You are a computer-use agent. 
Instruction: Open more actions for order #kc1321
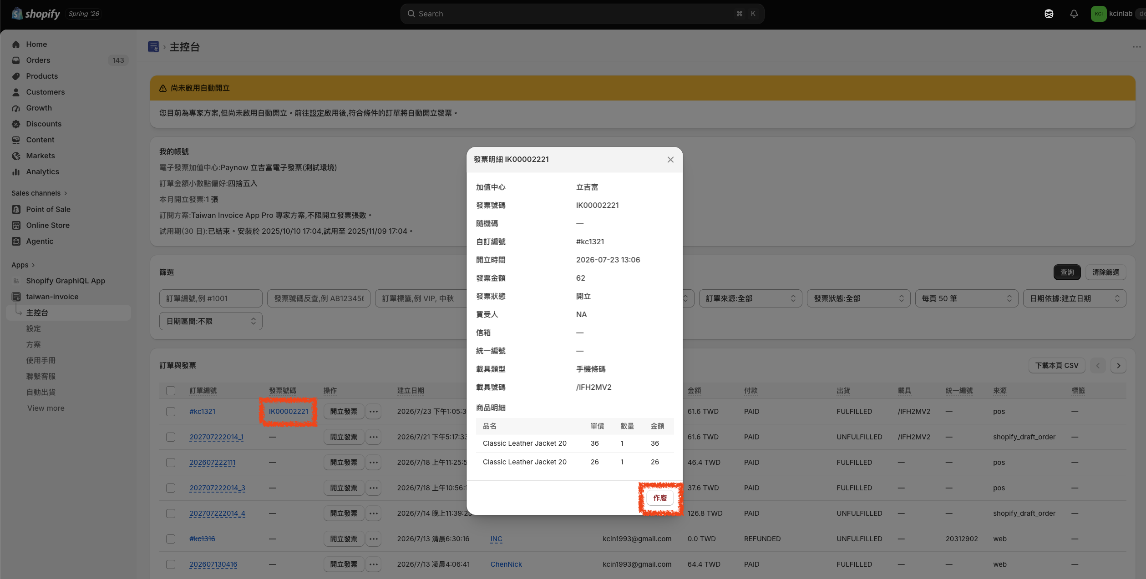coord(374,412)
